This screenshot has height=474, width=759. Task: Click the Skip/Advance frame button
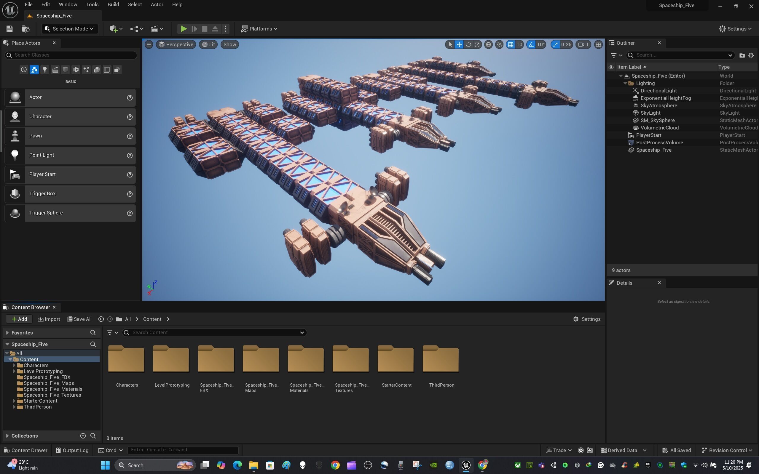(194, 29)
